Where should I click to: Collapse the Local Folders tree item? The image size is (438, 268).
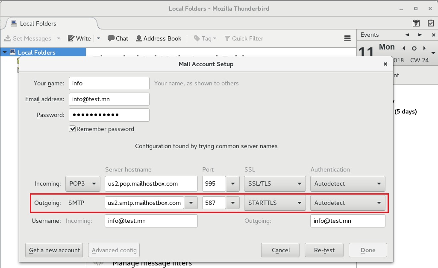coord(5,52)
